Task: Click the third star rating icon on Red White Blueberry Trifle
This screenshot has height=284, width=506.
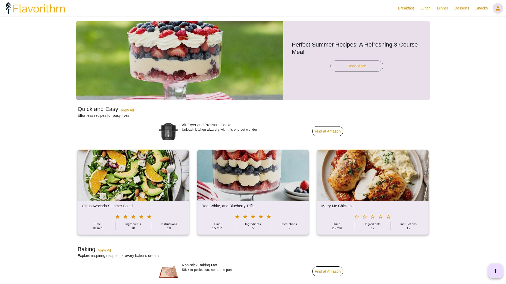Action: click(x=253, y=217)
